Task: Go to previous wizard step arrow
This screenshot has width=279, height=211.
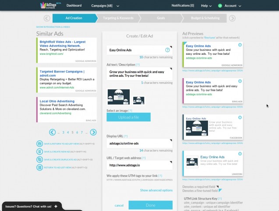Action: click(47, 18)
